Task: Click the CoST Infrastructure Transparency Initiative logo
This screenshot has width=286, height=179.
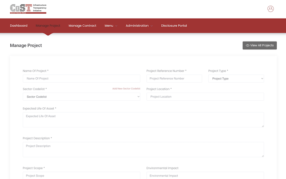Action: (28, 9)
